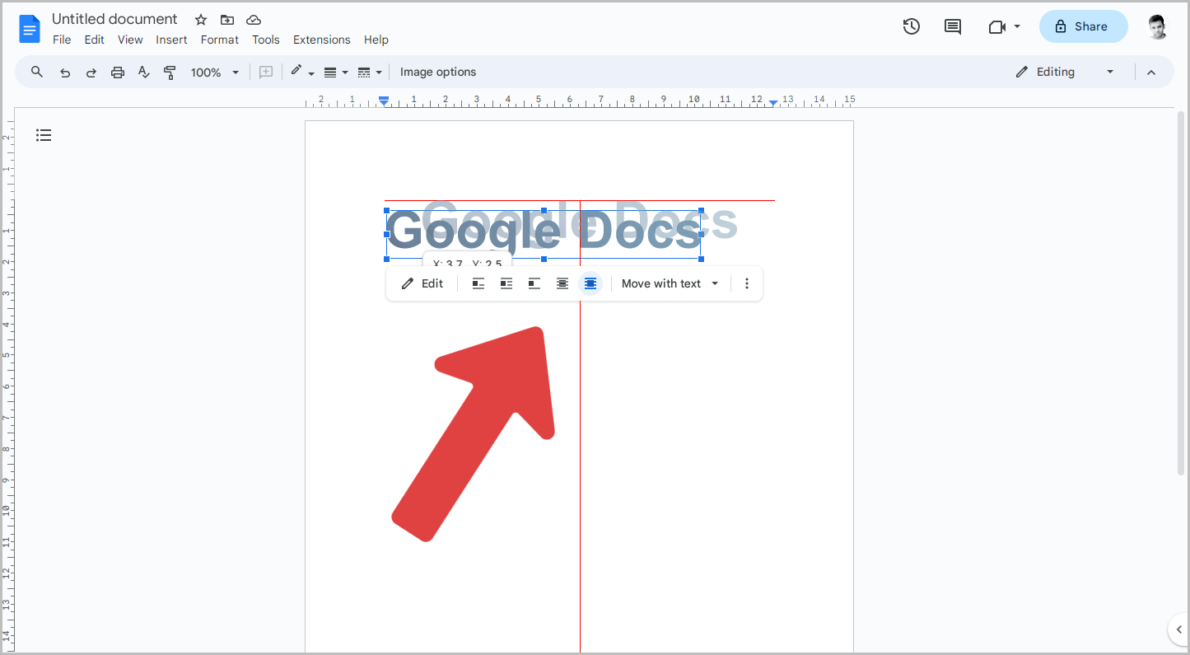Open the Extensions menu

[322, 40]
